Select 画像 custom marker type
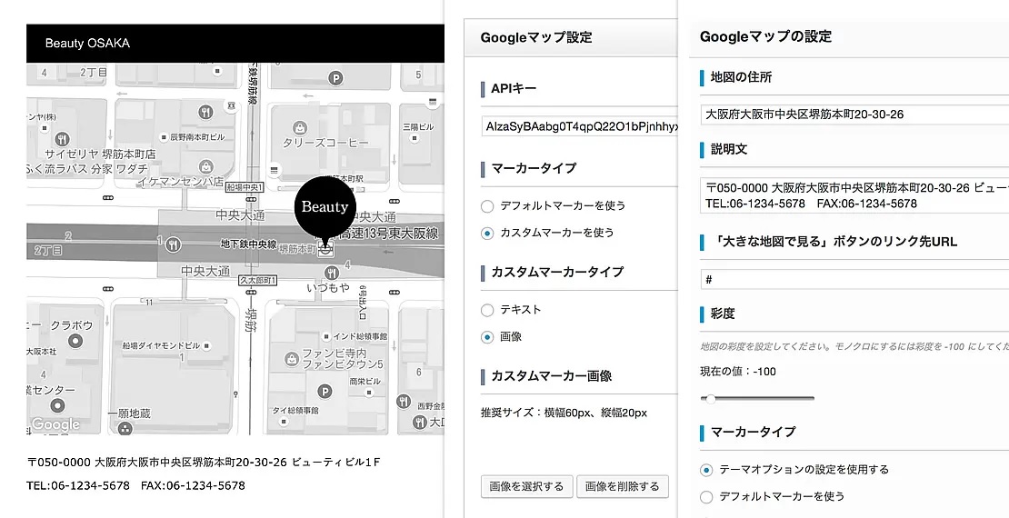1009x518 pixels. 488,336
